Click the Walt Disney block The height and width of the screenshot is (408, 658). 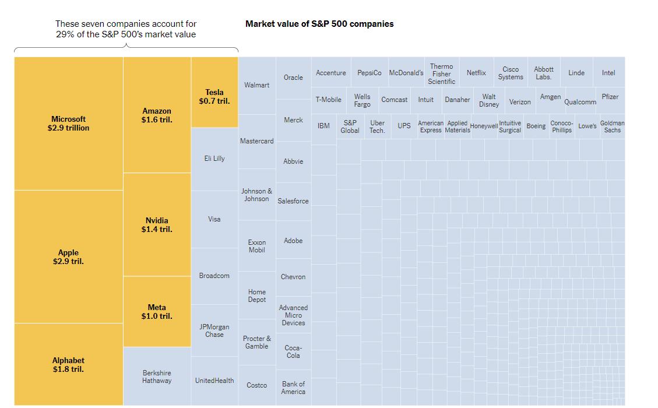pyautogui.click(x=489, y=100)
